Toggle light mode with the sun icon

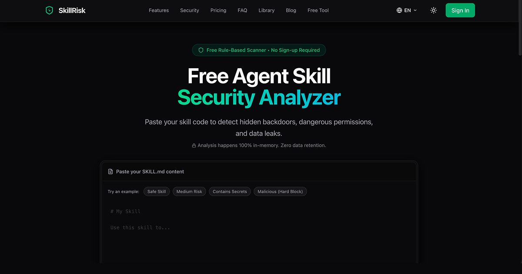(x=433, y=10)
